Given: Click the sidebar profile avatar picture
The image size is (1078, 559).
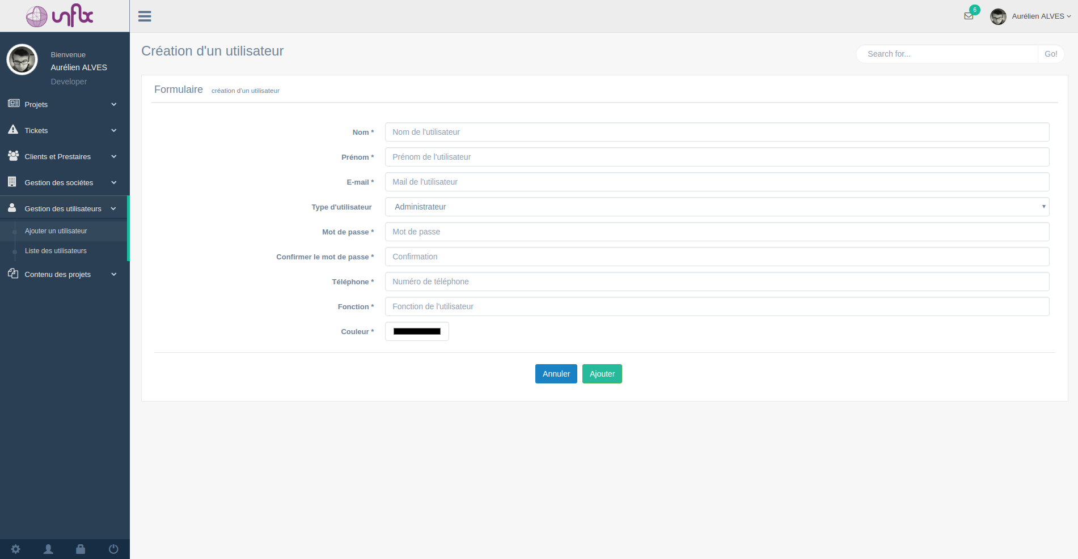Looking at the screenshot, I should [x=22, y=59].
